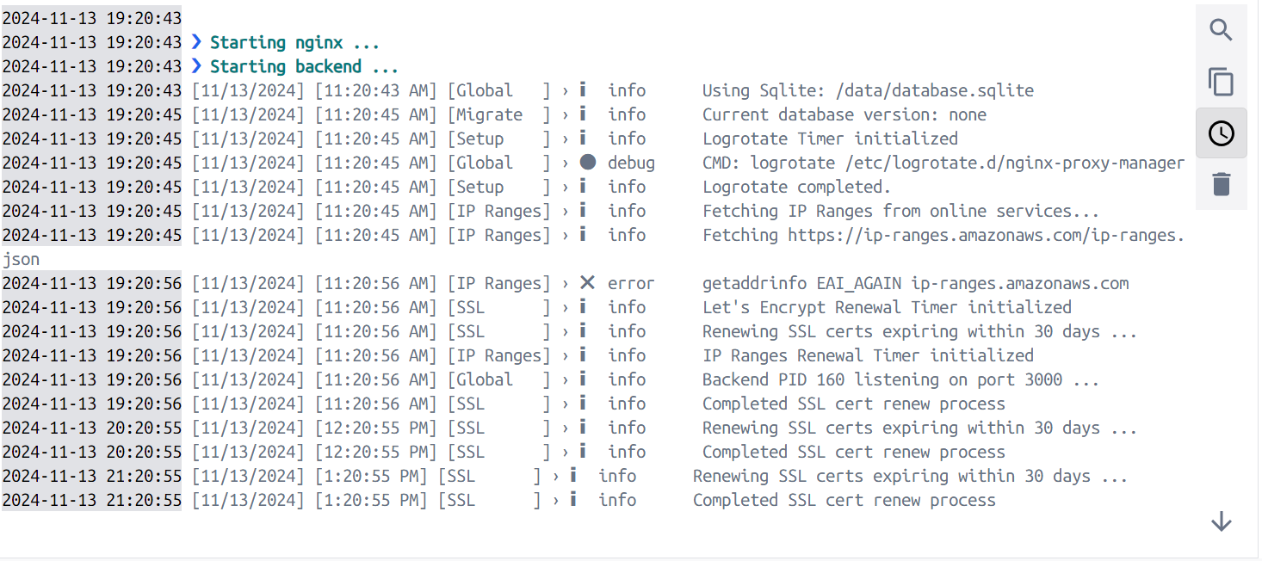The image size is (1262, 561).
Task: Click the last '2024-11-13 21:20:55' timestamp
Action: click(92, 500)
